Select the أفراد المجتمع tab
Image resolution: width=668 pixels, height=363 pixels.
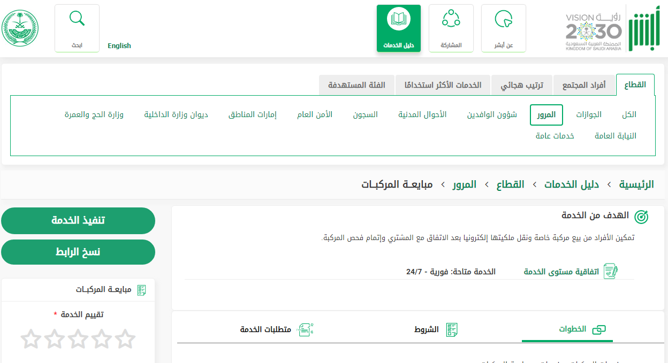coord(584,85)
